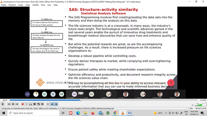Open network connection tray icon
The image size is (207, 116).
[x=177, y=113]
